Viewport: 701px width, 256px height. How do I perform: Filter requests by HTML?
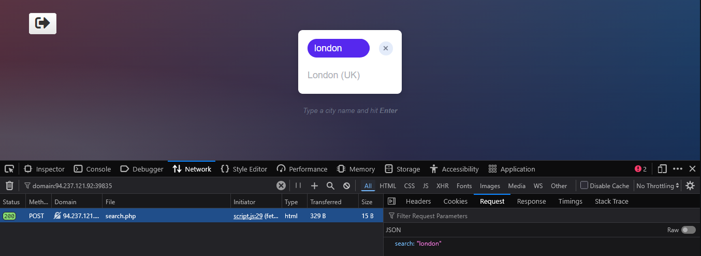(x=388, y=186)
